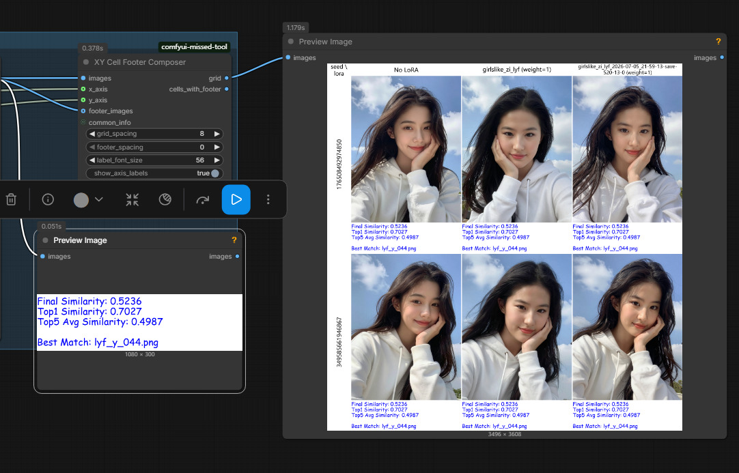This screenshot has height=473, width=739.
Task: Click images input port of small Preview Image node
Action: point(42,256)
